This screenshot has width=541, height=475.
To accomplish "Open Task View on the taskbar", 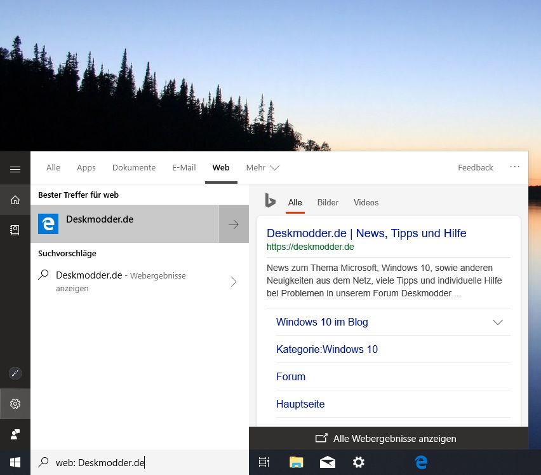I will point(264,462).
